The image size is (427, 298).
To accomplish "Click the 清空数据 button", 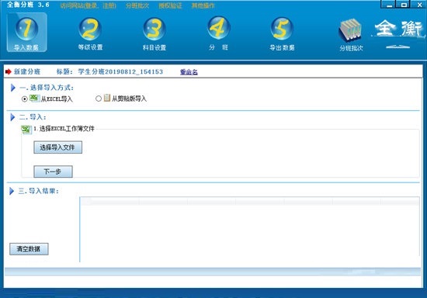I will coord(29,249).
